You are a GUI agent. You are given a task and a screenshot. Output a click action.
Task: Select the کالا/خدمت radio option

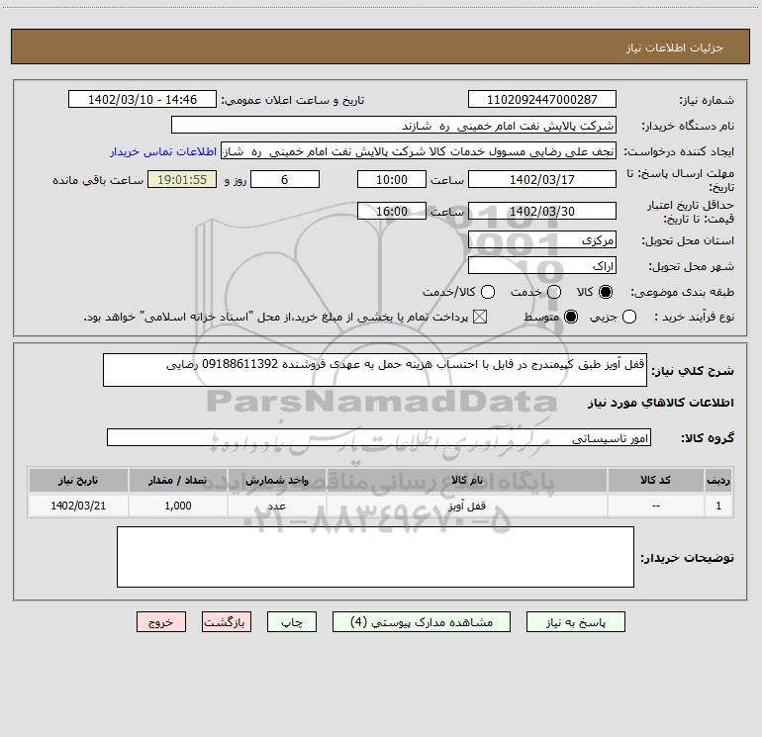click(x=488, y=292)
